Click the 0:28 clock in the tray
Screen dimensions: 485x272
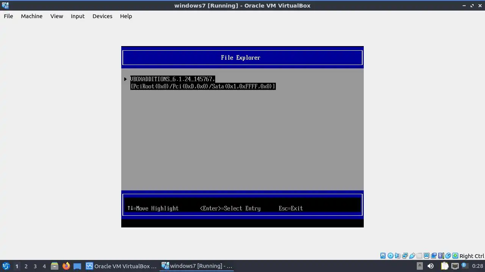[477, 266]
